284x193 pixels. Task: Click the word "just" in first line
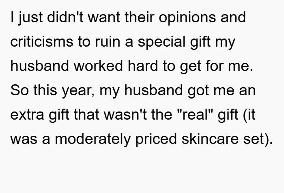click(x=30, y=18)
